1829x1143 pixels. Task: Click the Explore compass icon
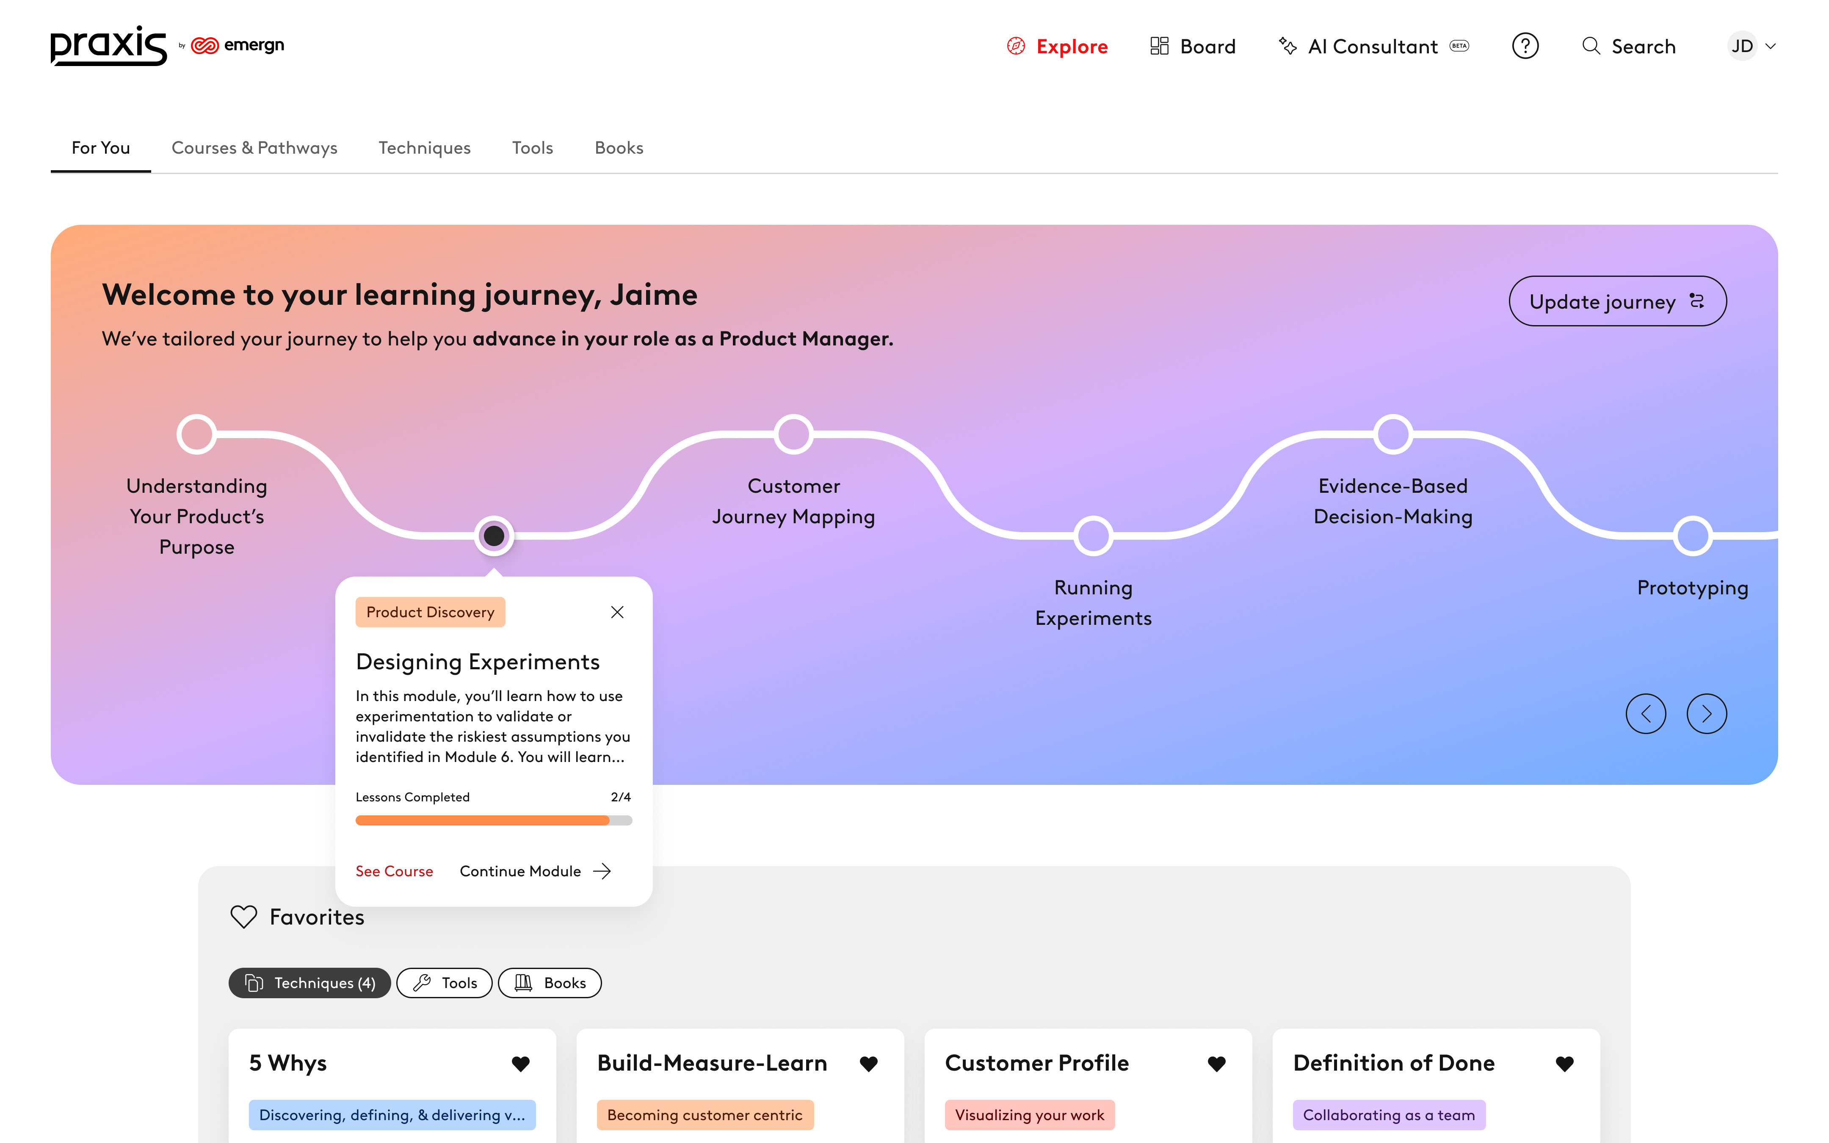pos(1016,46)
